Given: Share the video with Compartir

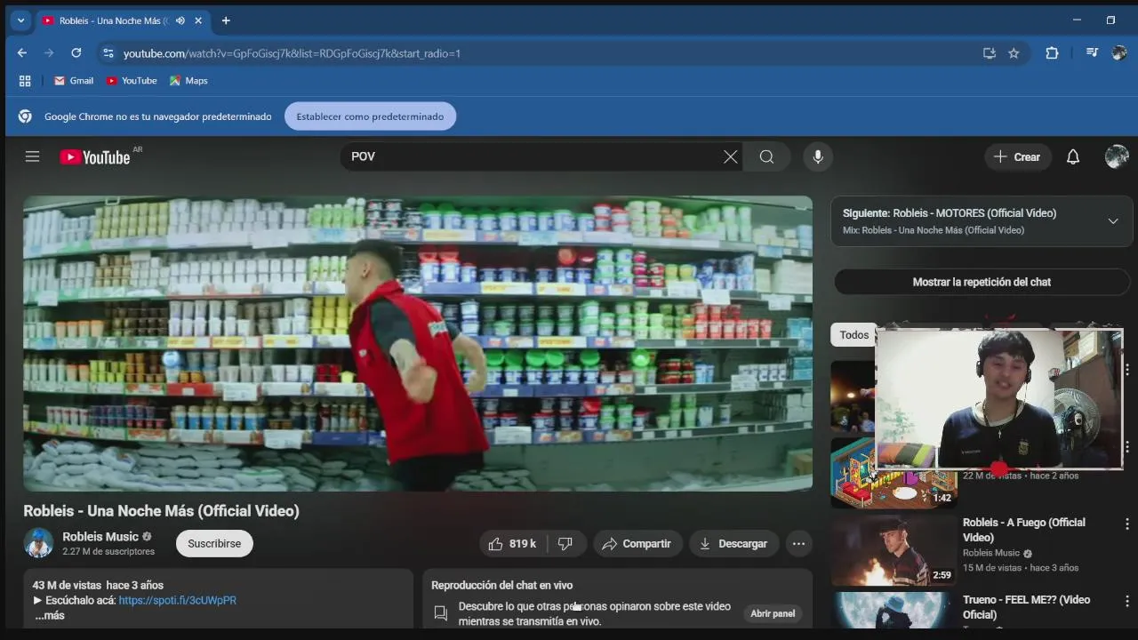Looking at the screenshot, I should pyautogui.click(x=637, y=544).
